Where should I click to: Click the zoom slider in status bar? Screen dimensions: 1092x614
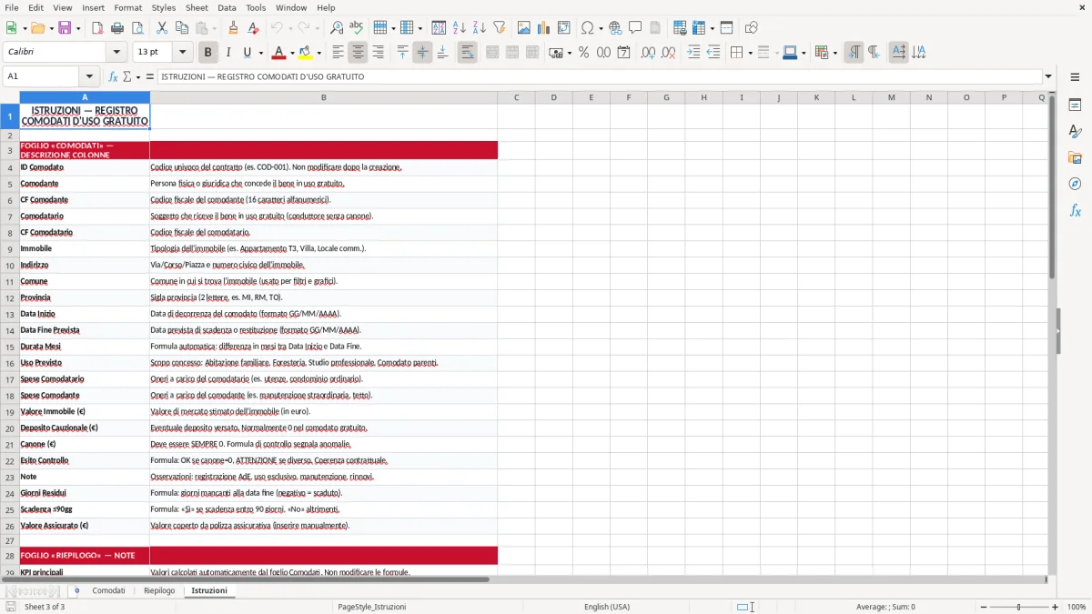1018,607
